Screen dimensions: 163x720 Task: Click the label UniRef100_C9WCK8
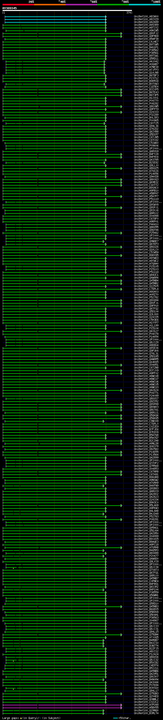[x=146, y=421]
